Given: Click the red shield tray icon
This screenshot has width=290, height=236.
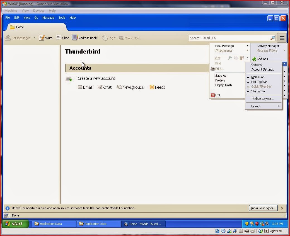Looking at the screenshot, I should pyautogui.click(x=257, y=224).
